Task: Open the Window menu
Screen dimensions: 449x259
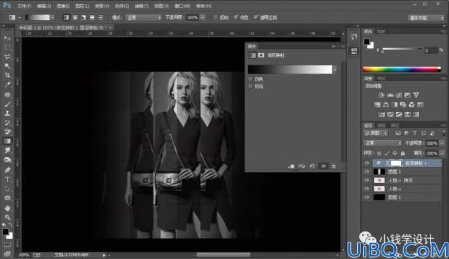Action: [182, 6]
